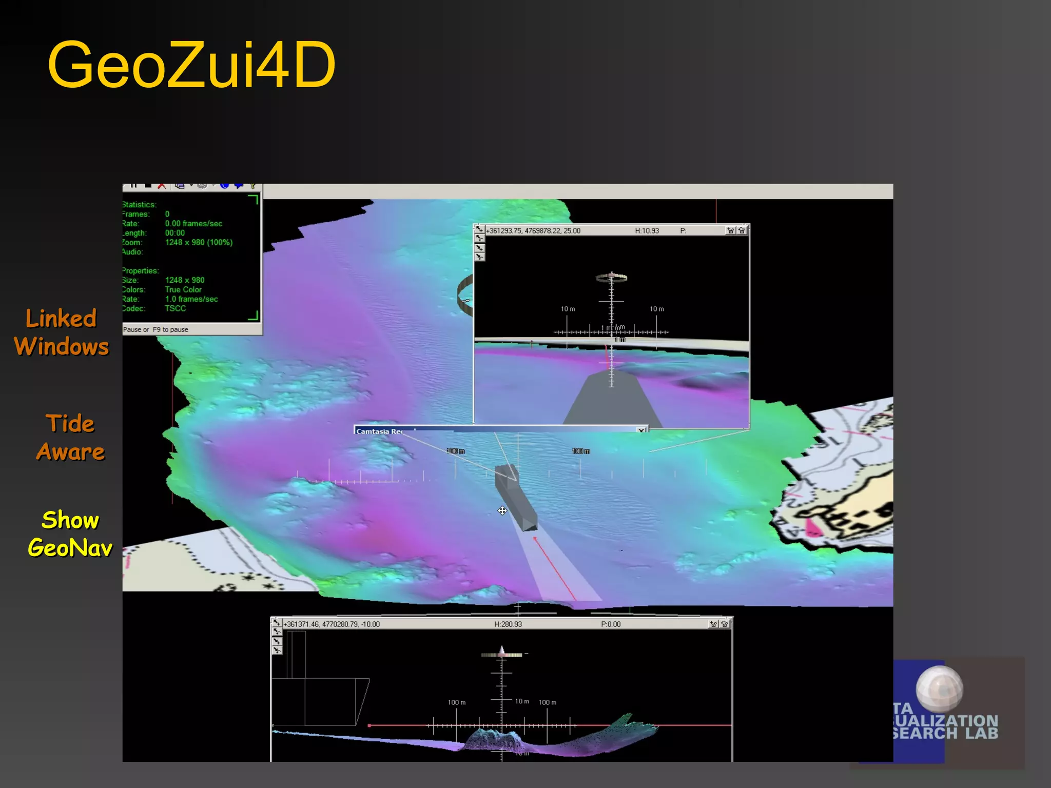Click the red X delete icon in recorder toolbar
The width and height of the screenshot is (1051, 788).
[x=162, y=186]
